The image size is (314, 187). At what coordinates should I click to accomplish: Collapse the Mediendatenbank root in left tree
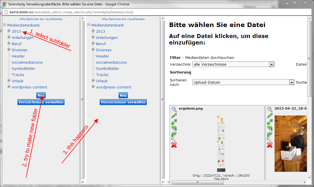[x=5, y=25]
